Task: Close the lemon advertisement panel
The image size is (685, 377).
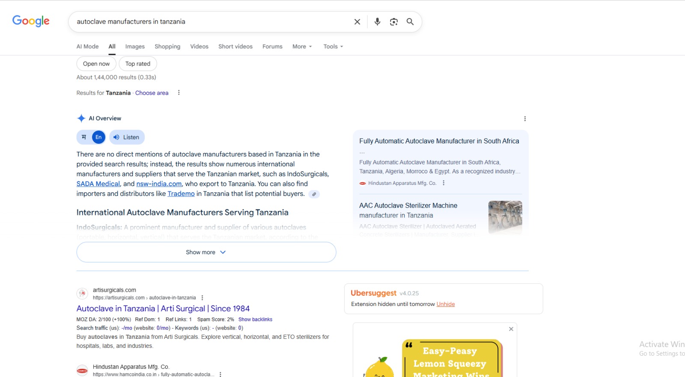Action: point(511,329)
